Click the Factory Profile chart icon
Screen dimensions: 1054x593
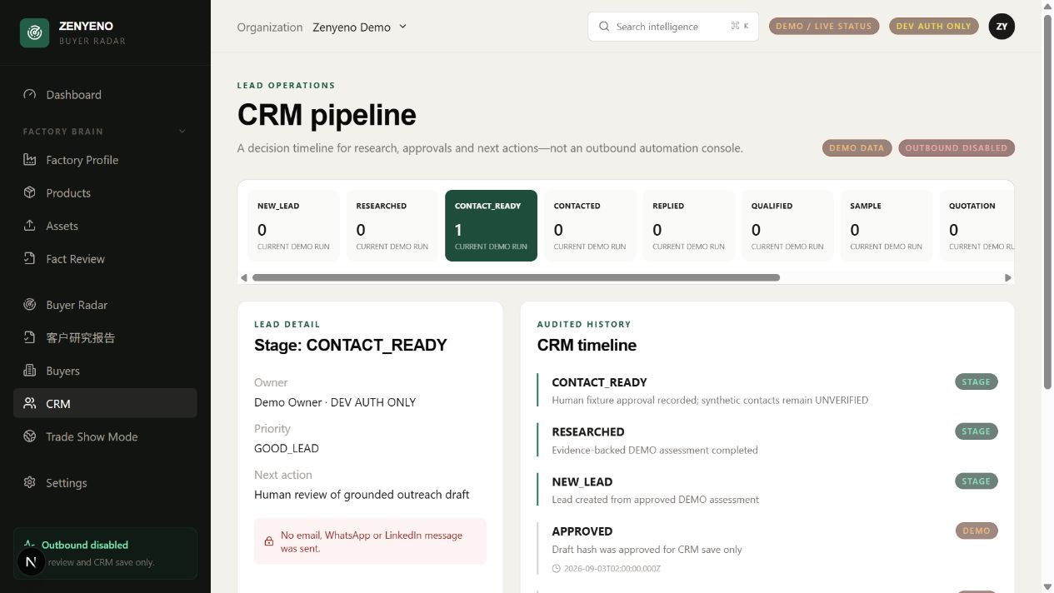point(30,160)
